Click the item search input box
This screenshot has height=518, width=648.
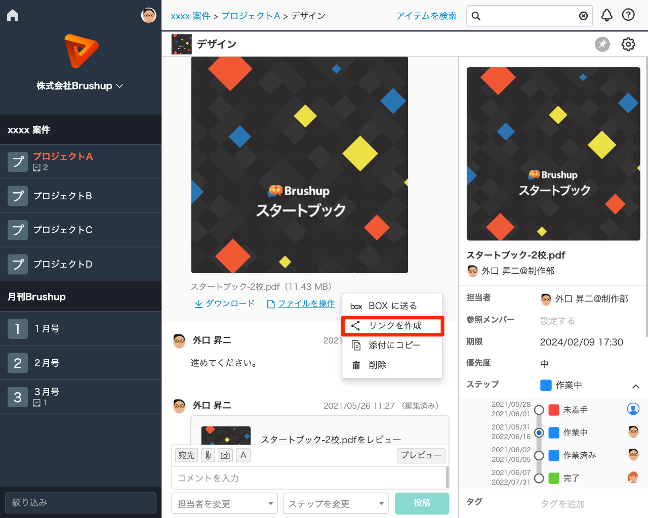530,16
